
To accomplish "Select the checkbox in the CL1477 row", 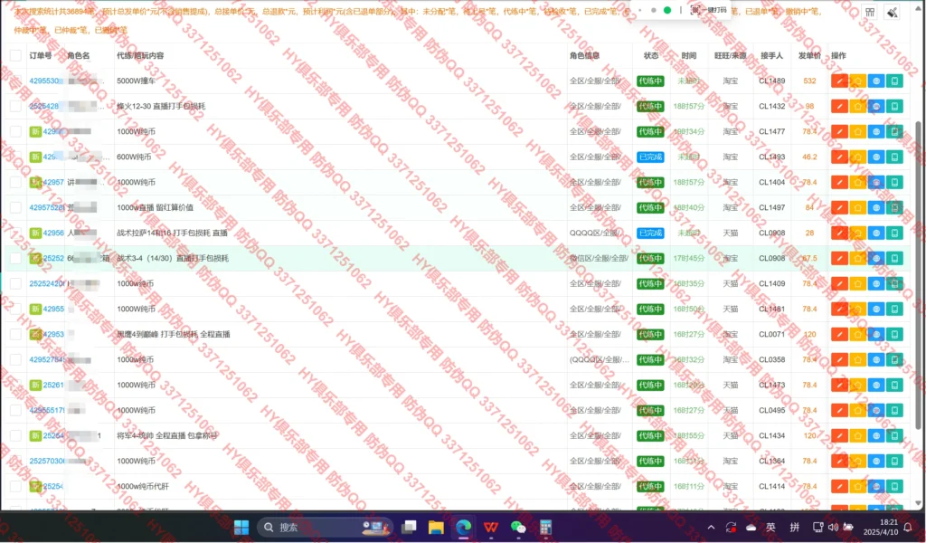I will (x=16, y=132).
